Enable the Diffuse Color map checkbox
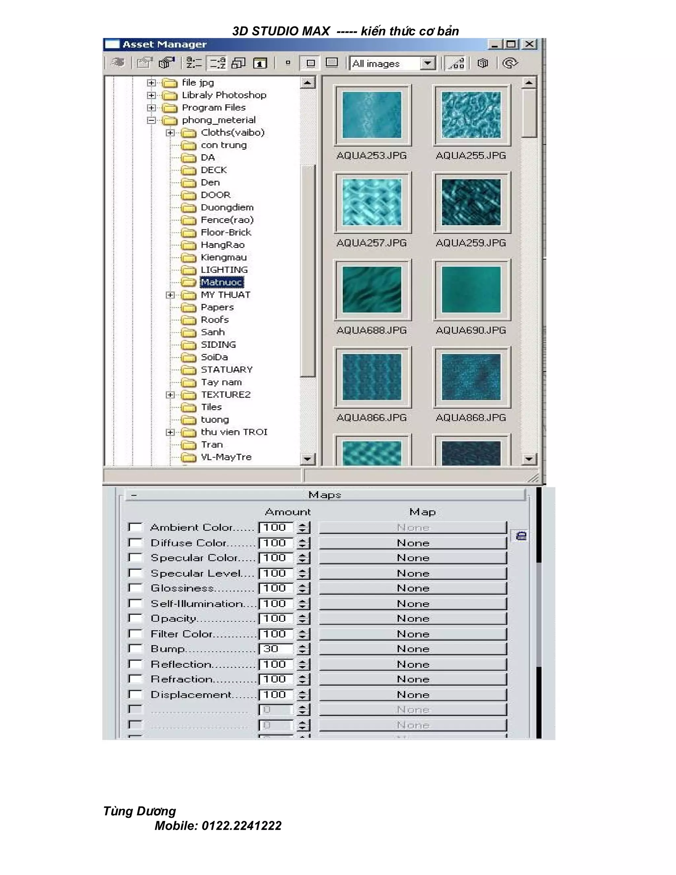Screen dimensions: 676x875 point(135,542)
